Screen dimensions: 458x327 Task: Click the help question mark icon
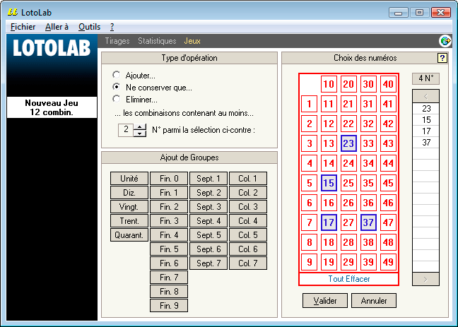coord(442,58)
